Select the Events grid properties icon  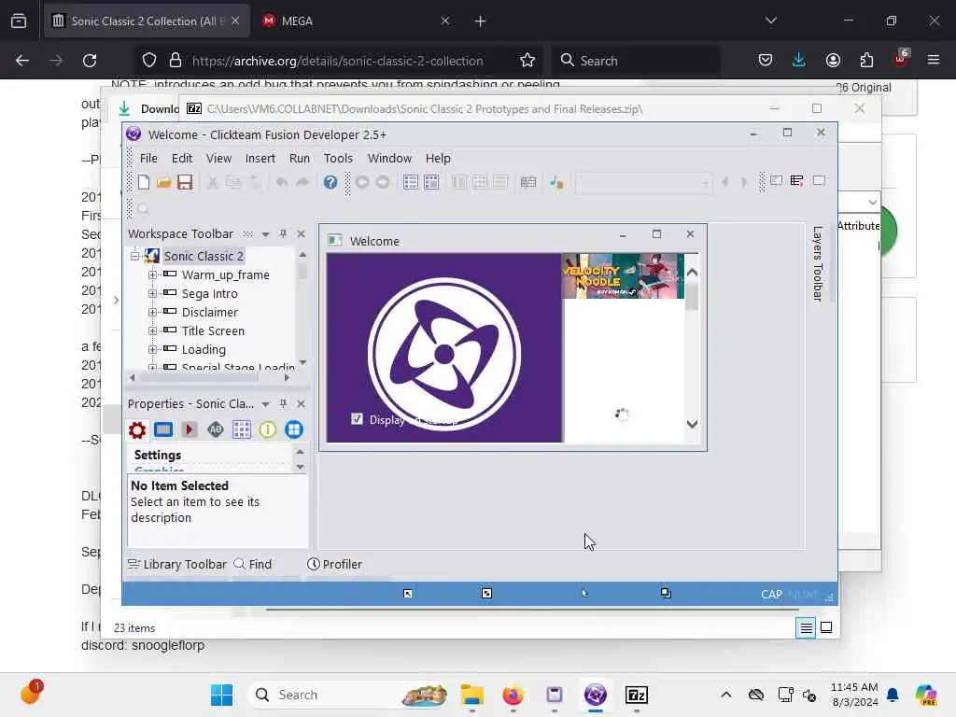[x=242, y=429]
